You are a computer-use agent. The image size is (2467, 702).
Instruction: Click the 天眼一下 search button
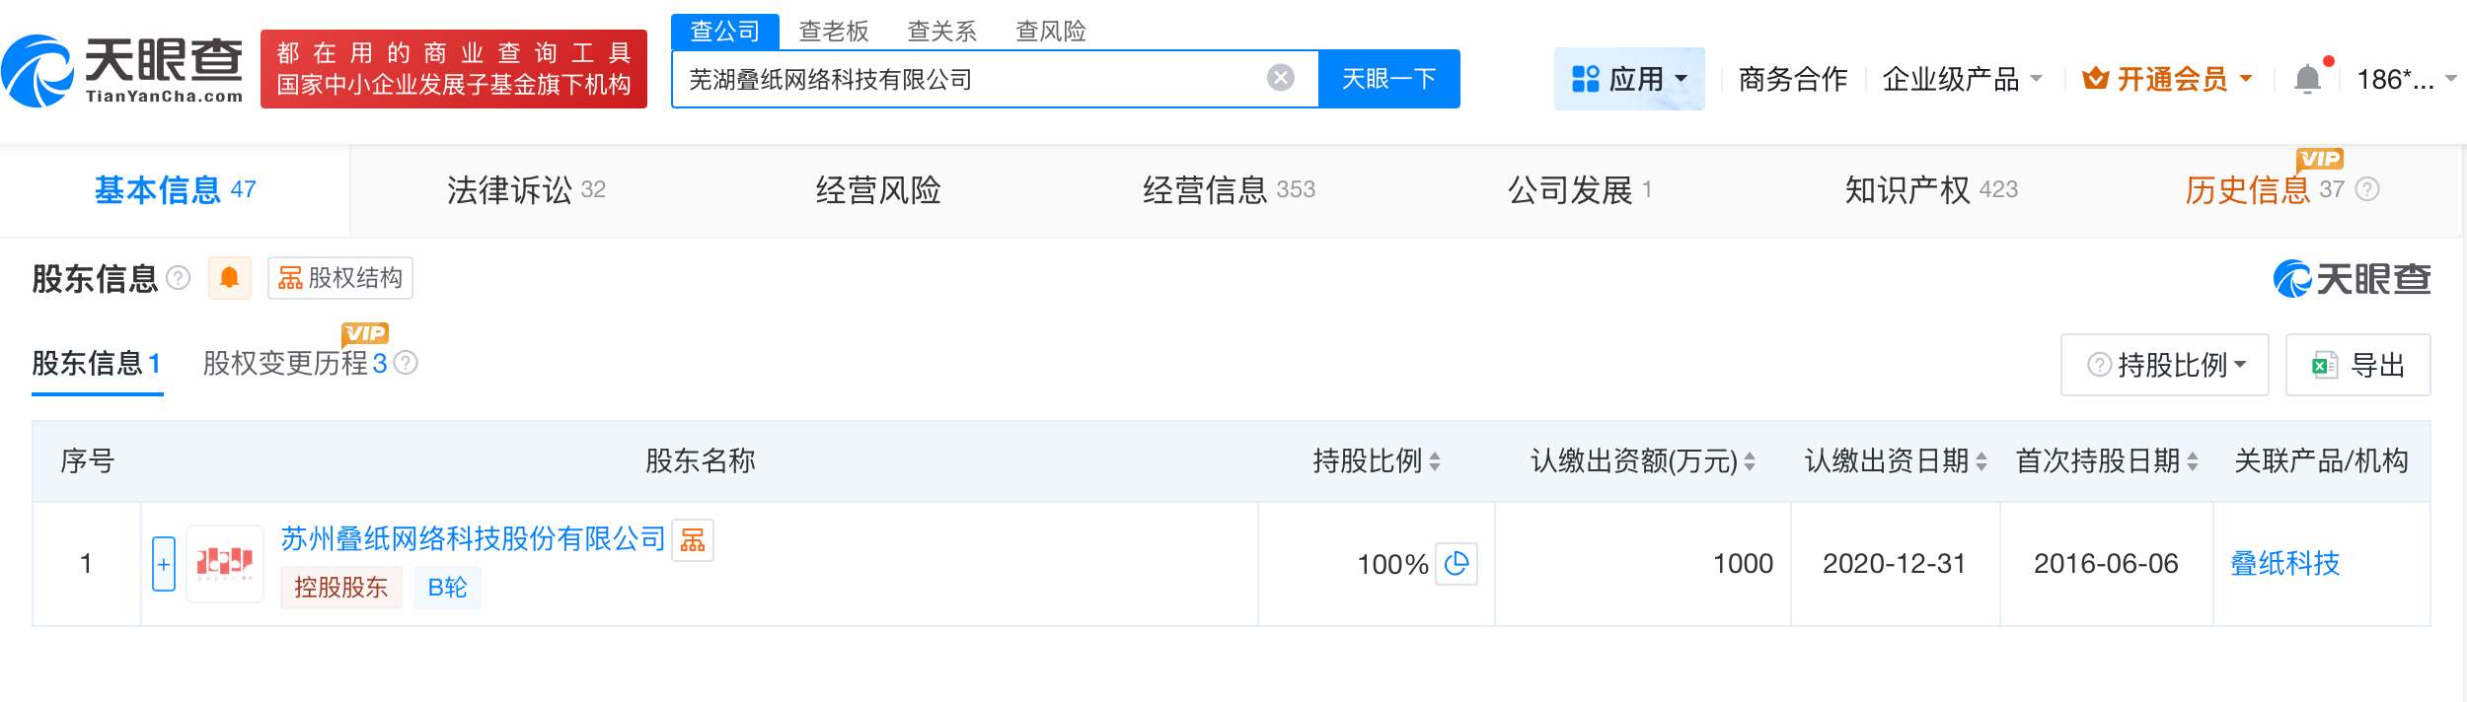pos(1388,79)
